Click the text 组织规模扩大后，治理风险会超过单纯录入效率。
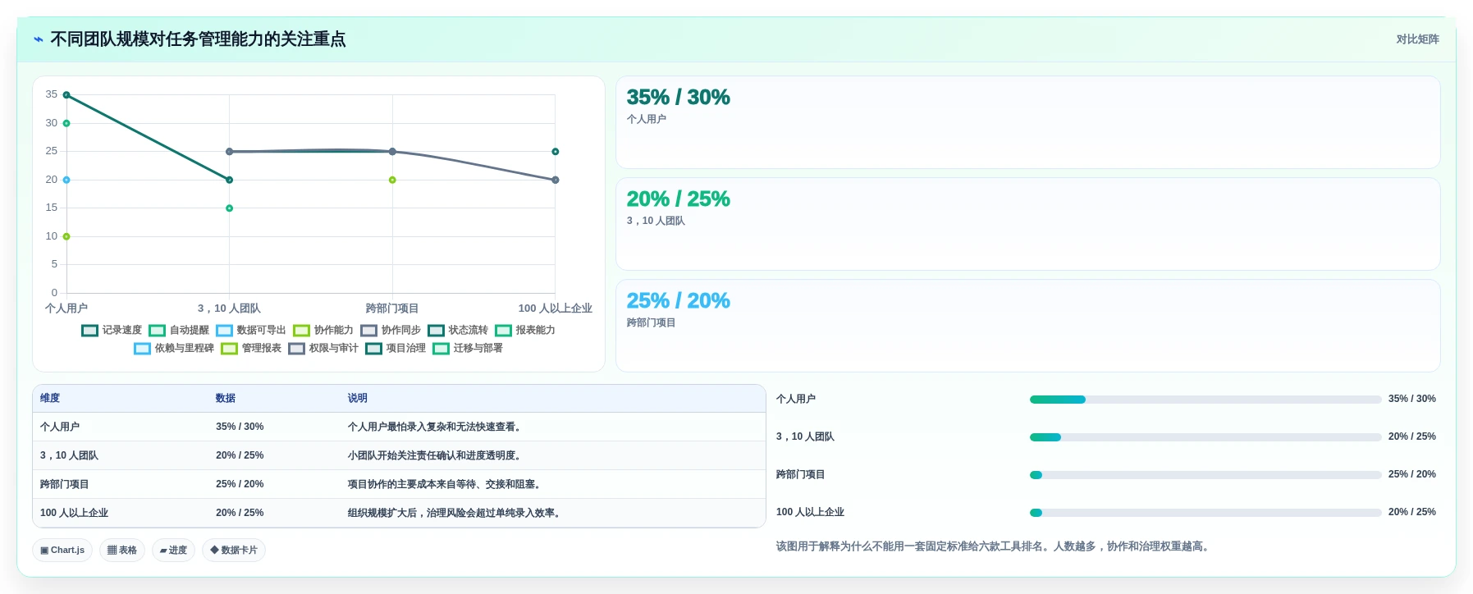 [455, 513]
